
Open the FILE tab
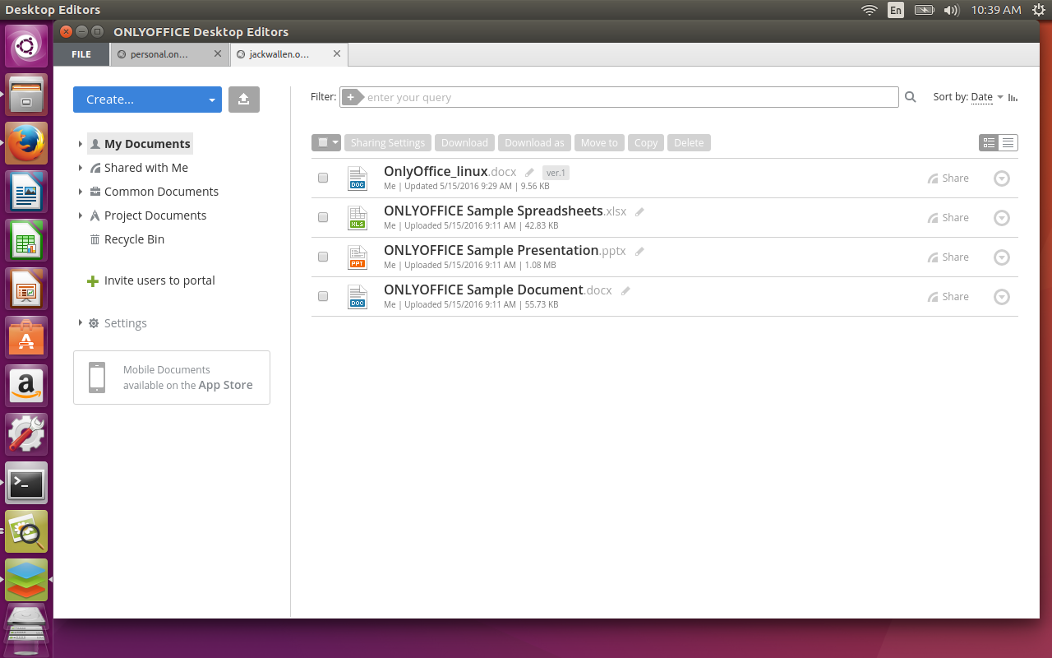pyautogui.click(x=81, y=54)
